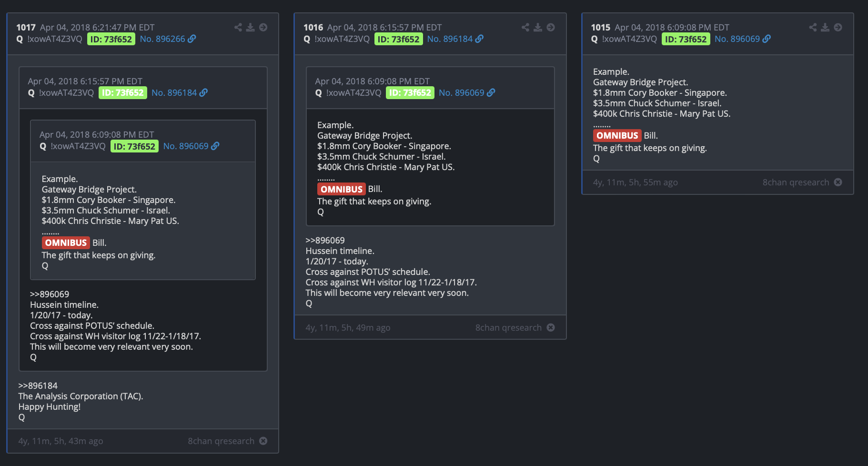The width and height of the screenshot is (868, 466).
Task: Download post 1017 image
Action: click(x=251, y=27)
